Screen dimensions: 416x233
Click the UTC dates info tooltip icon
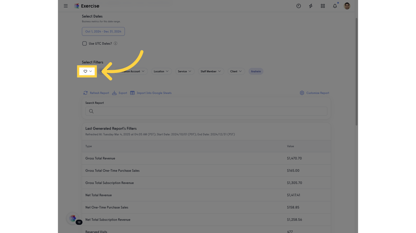pos(115,43)
